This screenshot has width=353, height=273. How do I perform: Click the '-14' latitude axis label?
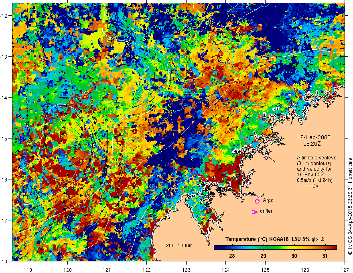4,98
